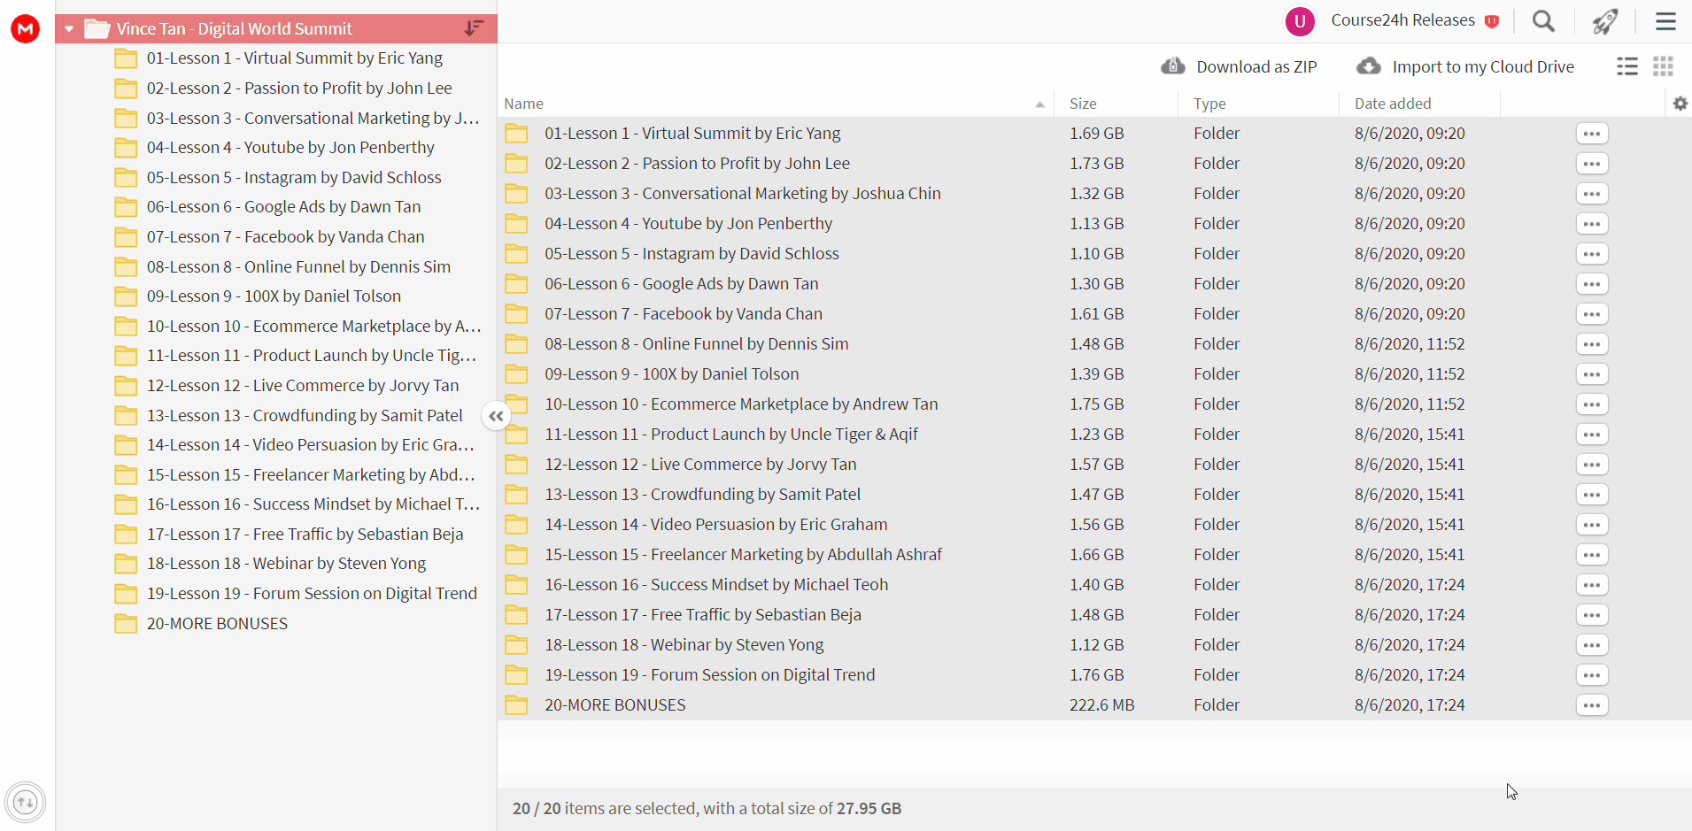Open options for 04-Lesson 4 Youtube row
The image size is (1692, 831).
pos(1592,224)
